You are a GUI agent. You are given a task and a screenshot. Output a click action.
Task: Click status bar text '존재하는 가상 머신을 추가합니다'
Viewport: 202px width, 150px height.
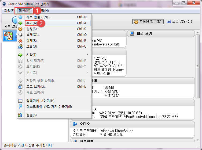(x=28, y=145)
